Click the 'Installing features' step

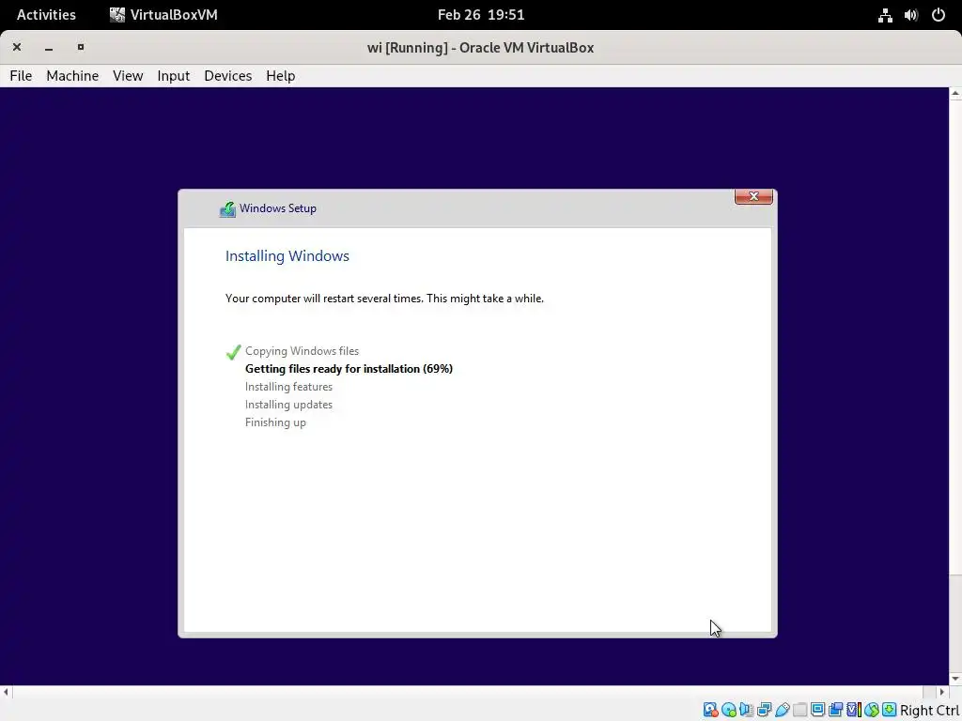click(288, 387)
